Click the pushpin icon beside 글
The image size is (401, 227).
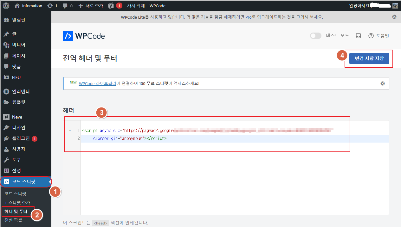[6, 34]
